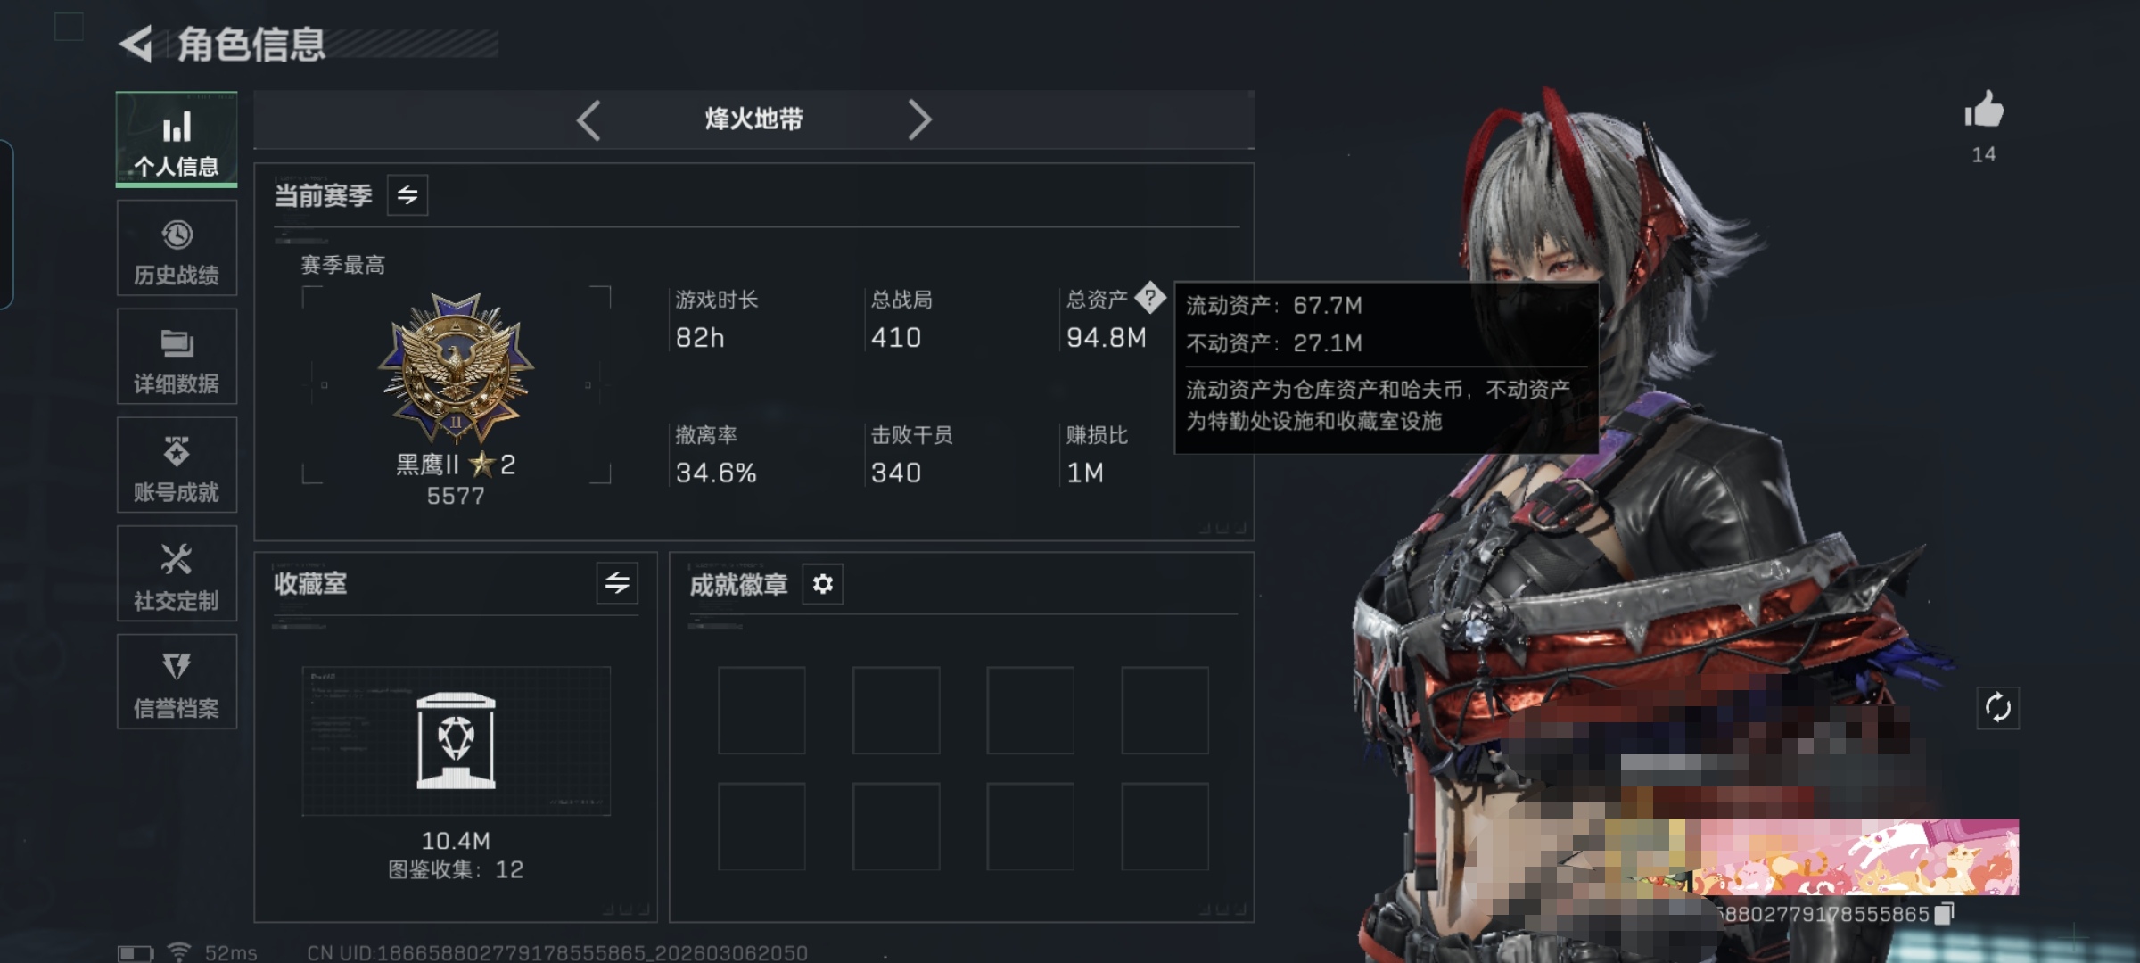Switch to previous mode with left chevron
The image size is (2140, 963).
point(588,119)
